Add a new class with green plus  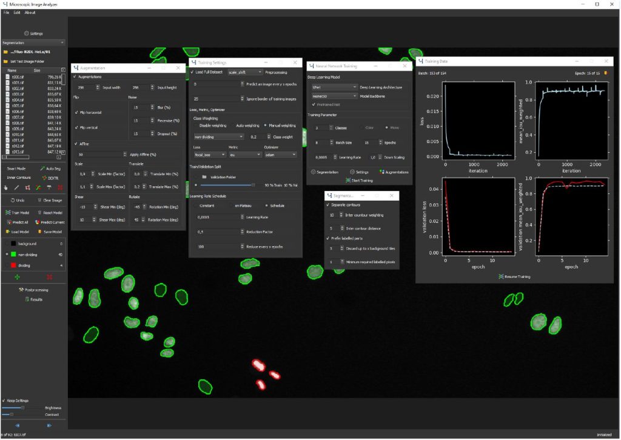pos(16,277)
